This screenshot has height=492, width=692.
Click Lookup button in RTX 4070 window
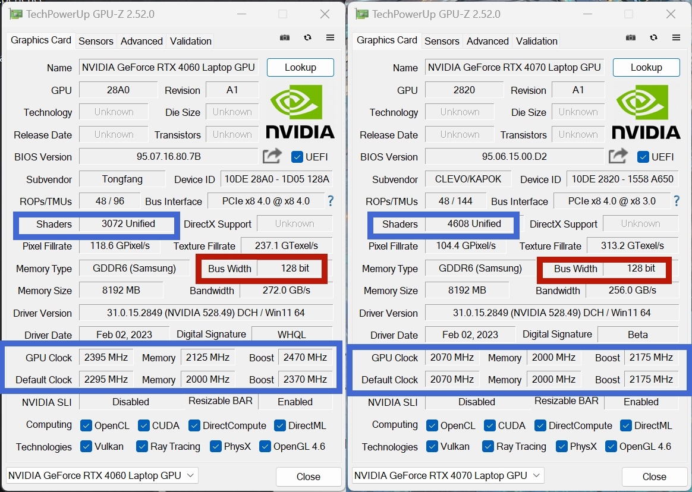tap(646, 68)
